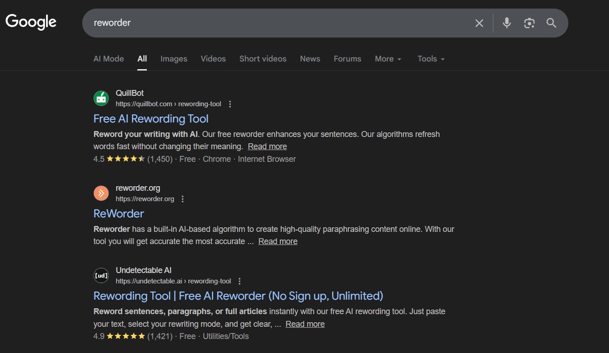The width and height of the screenshot is (609, 353).
Task: Open the three-dot menu for Undetectable AI result
Action: click(x=239, y=281)
